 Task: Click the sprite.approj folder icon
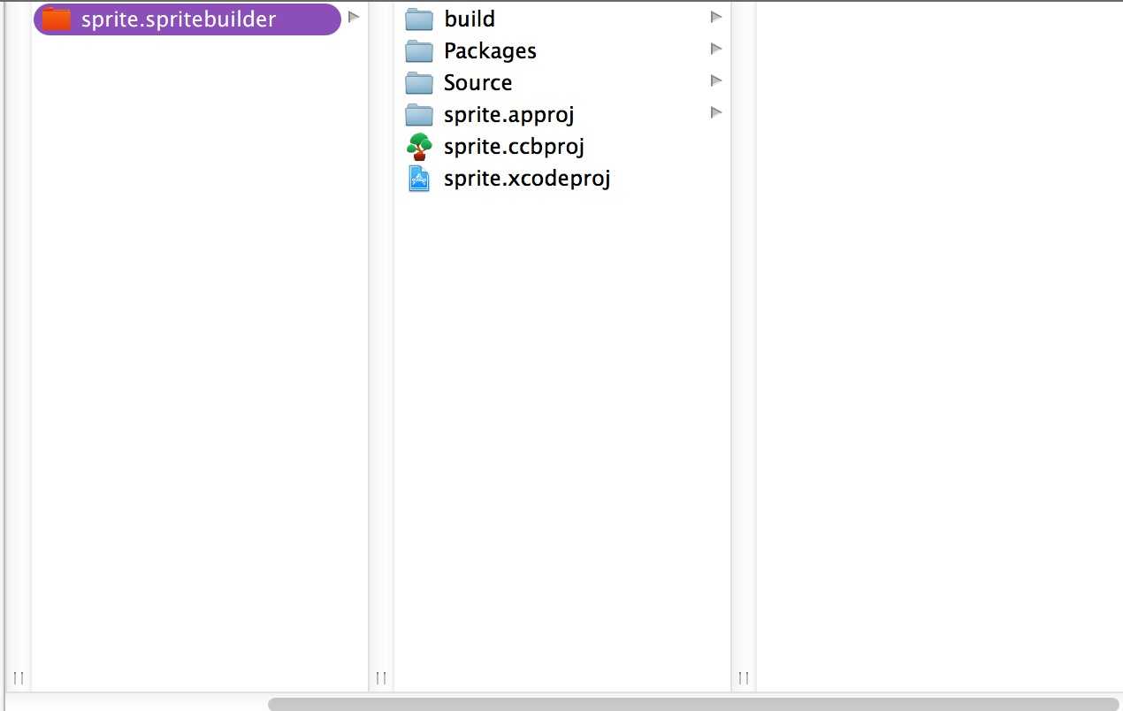click(419, 114)
